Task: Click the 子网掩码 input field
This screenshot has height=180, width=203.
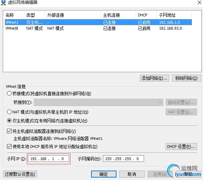Action: (x=123, y=159)
